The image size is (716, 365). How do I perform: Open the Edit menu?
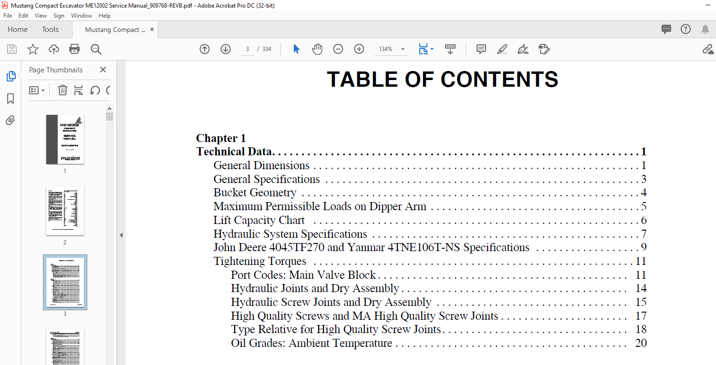point(23,16)
